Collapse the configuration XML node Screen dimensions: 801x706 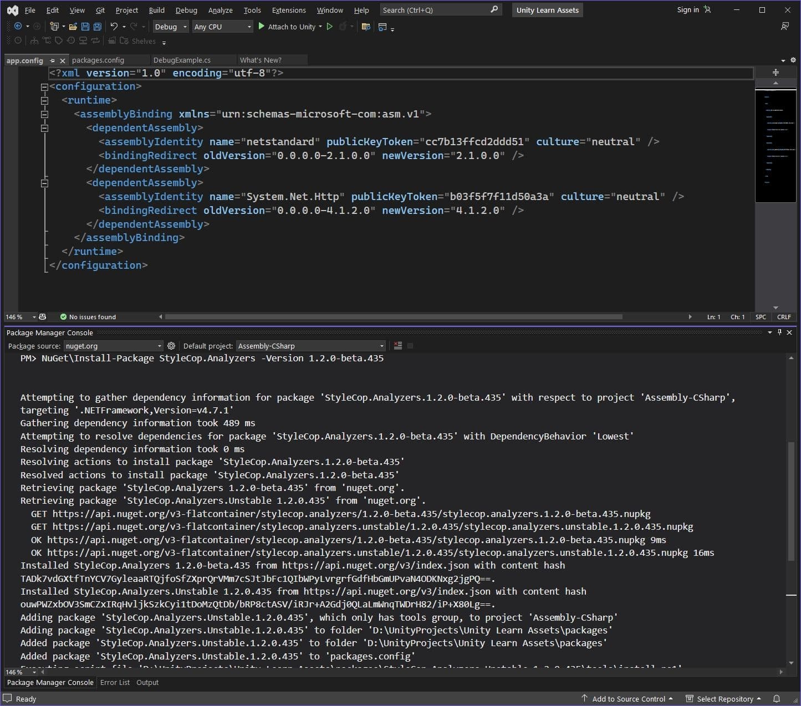44,86
